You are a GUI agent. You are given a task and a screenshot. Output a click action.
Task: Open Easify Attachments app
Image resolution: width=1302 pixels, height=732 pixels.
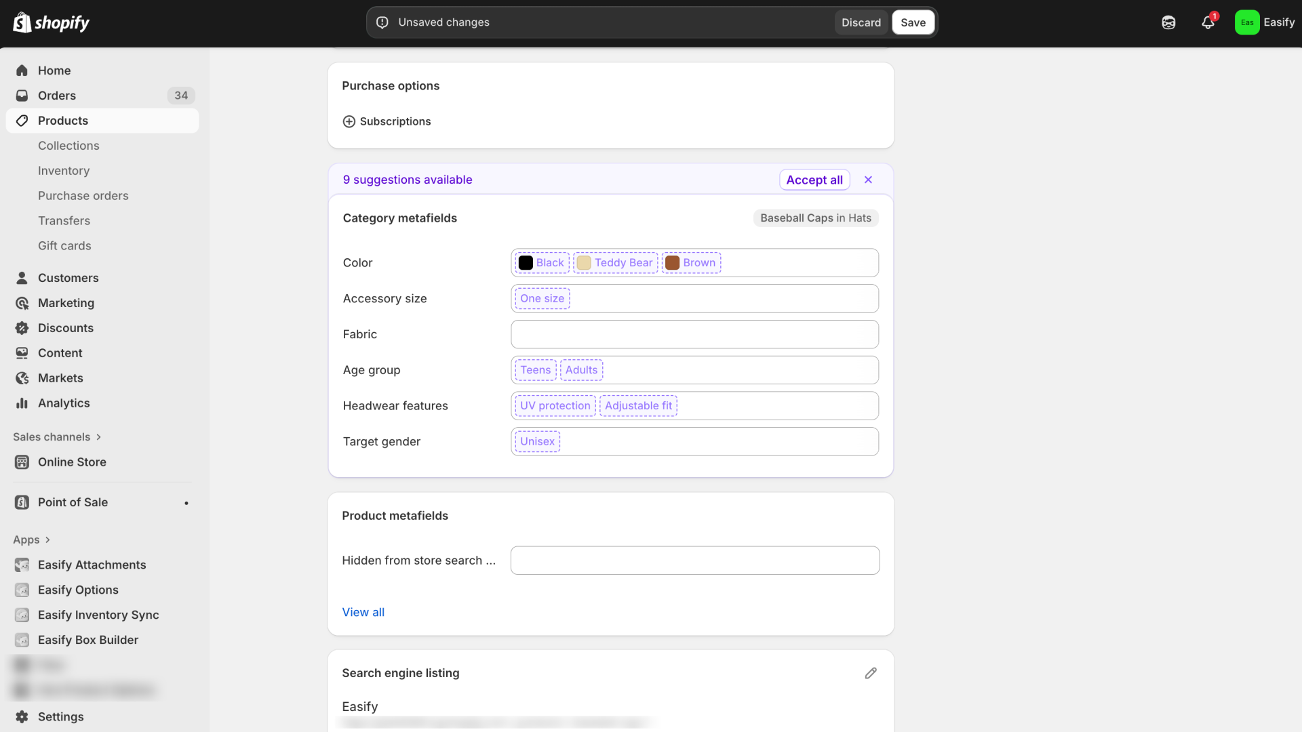tap(92, 565)
